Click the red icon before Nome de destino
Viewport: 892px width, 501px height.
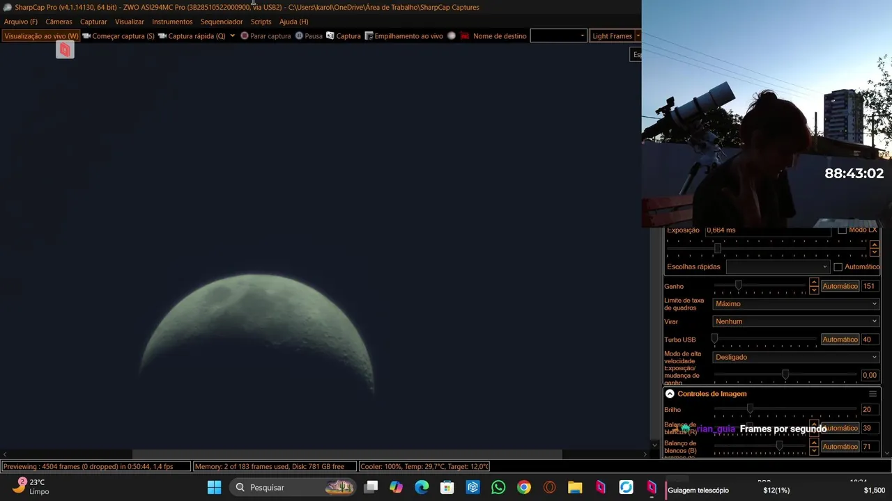(x=464, y=36)
